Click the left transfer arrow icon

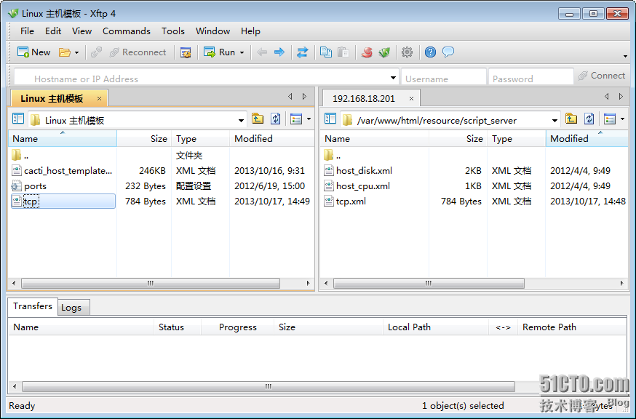(x=262, y=52)
